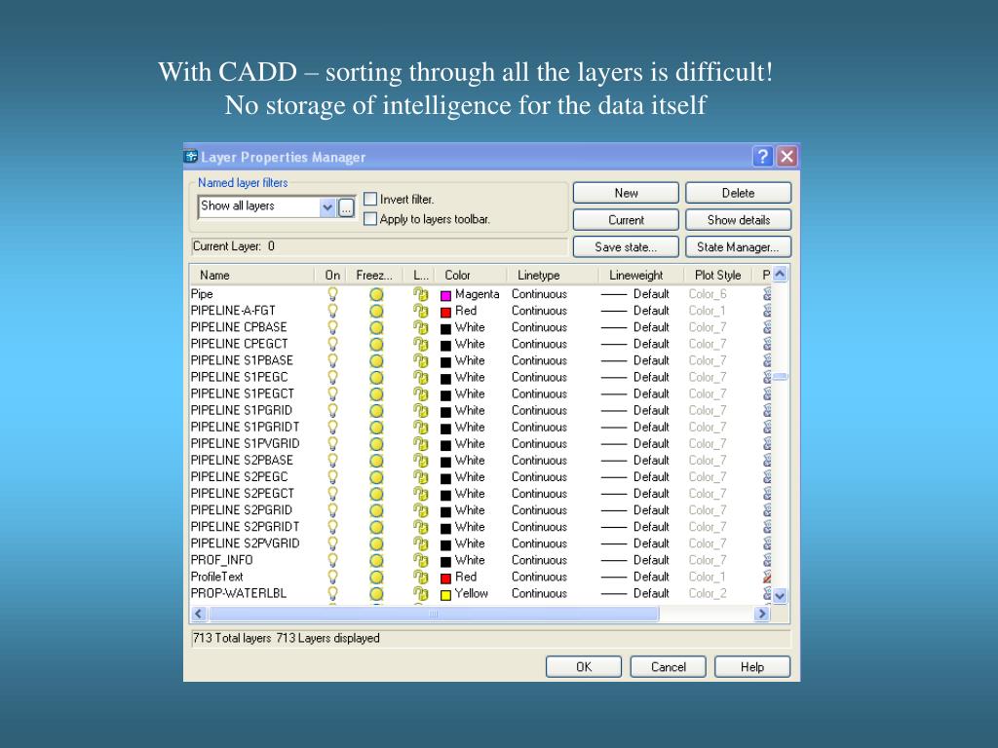Screen dimensions: 998x748
Task: Toggle plot icon for PIPELINE S1PVGRID layer
Action: [x=767, y=443]
